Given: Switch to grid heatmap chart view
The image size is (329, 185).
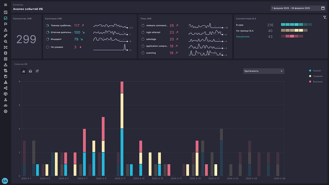Looking at the screenshot, I should pos(37,71).
